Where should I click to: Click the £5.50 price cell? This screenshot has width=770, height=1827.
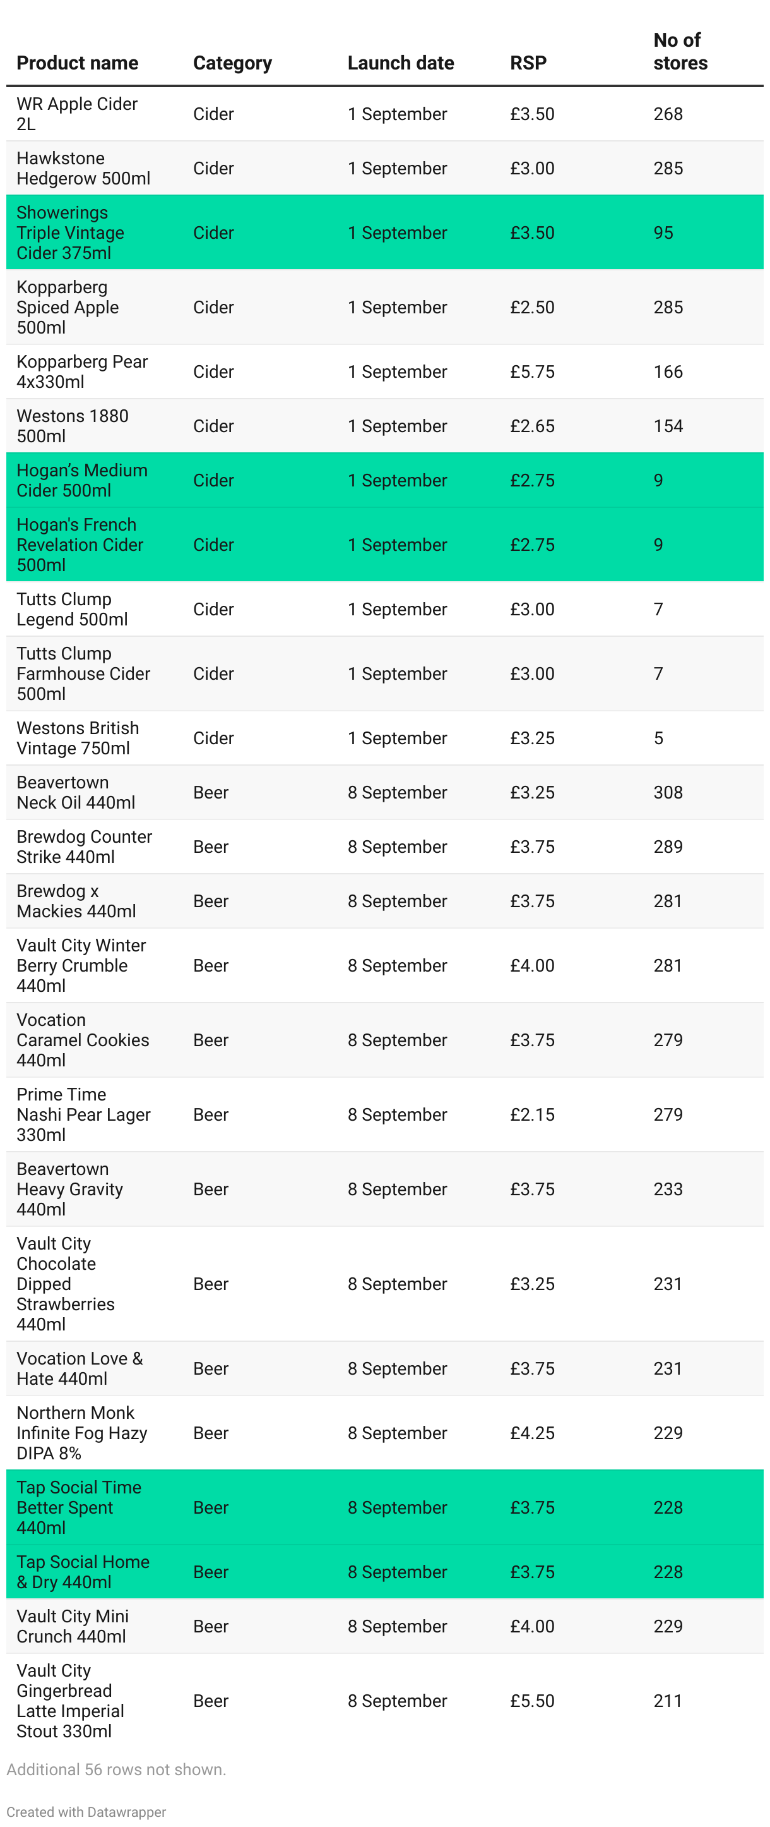click(532, 1701)
